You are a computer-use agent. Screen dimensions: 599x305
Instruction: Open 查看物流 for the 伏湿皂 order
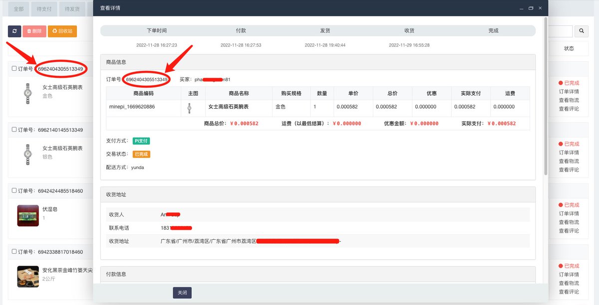tap(569, 222)
